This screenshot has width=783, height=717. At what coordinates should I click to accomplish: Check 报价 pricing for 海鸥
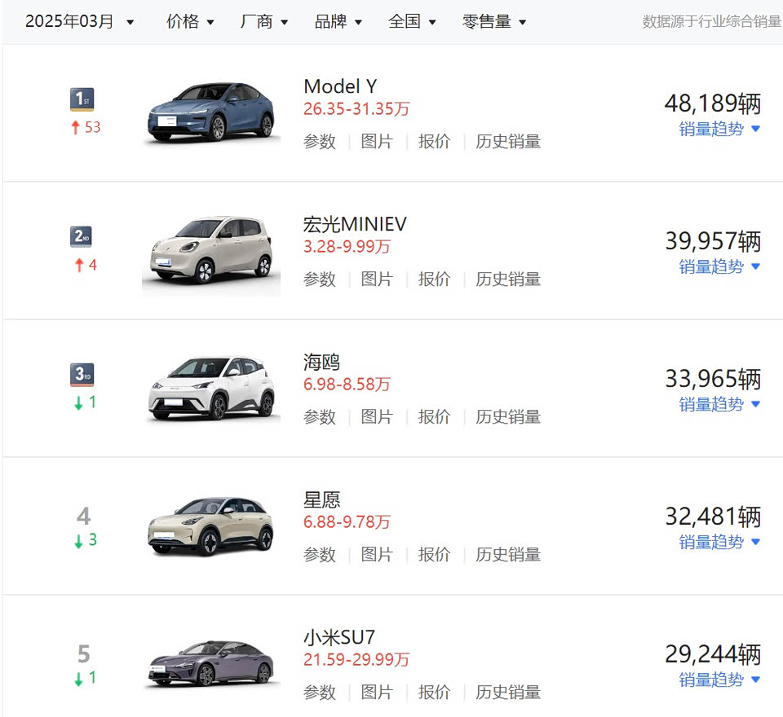pyautogui.click(x=434, y=417)
